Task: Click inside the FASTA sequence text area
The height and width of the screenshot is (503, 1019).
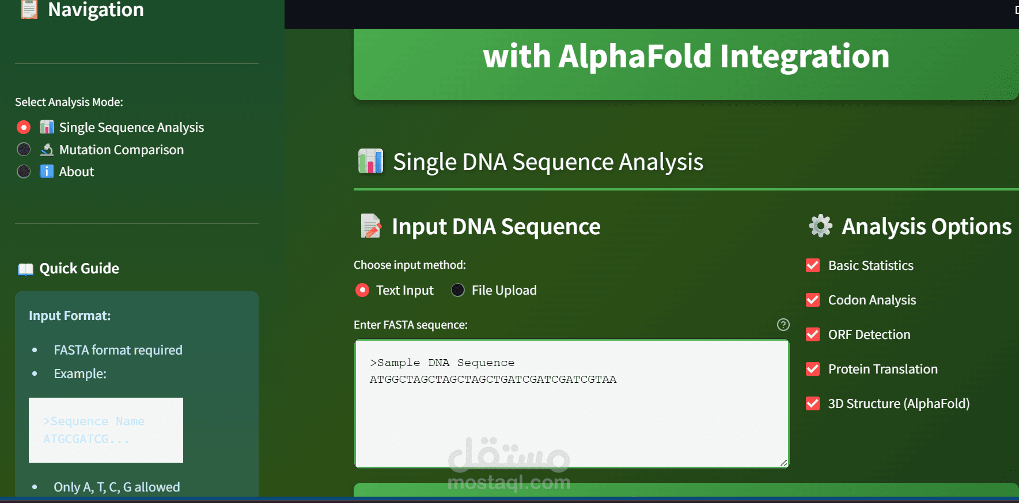Action: pos(570,403)
